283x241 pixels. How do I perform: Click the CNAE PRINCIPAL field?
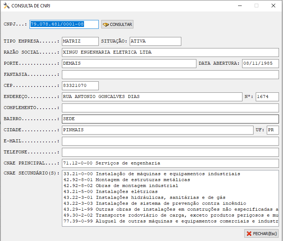tap(170, 163)
